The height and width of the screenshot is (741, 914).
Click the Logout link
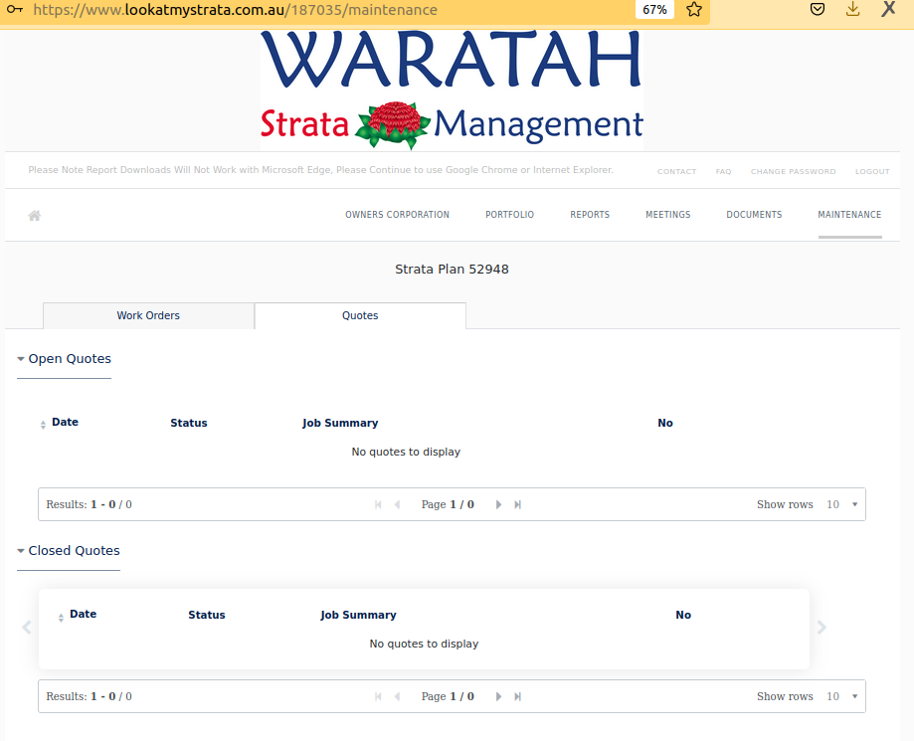pyautogui.click(x=872, y=171)
